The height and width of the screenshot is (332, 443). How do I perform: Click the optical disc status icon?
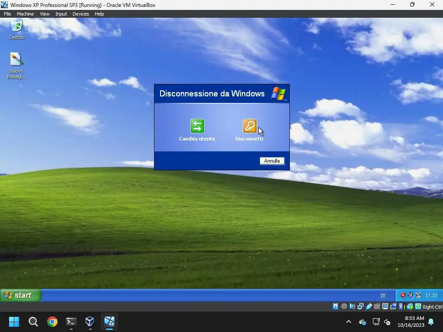point(344,306)
